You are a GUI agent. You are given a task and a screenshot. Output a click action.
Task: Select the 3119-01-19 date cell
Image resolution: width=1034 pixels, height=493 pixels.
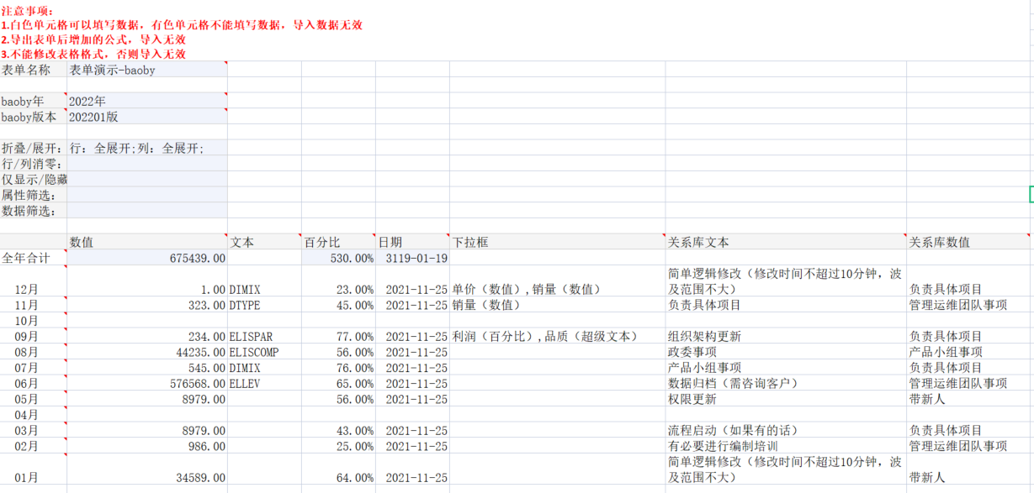click(412, 258)
